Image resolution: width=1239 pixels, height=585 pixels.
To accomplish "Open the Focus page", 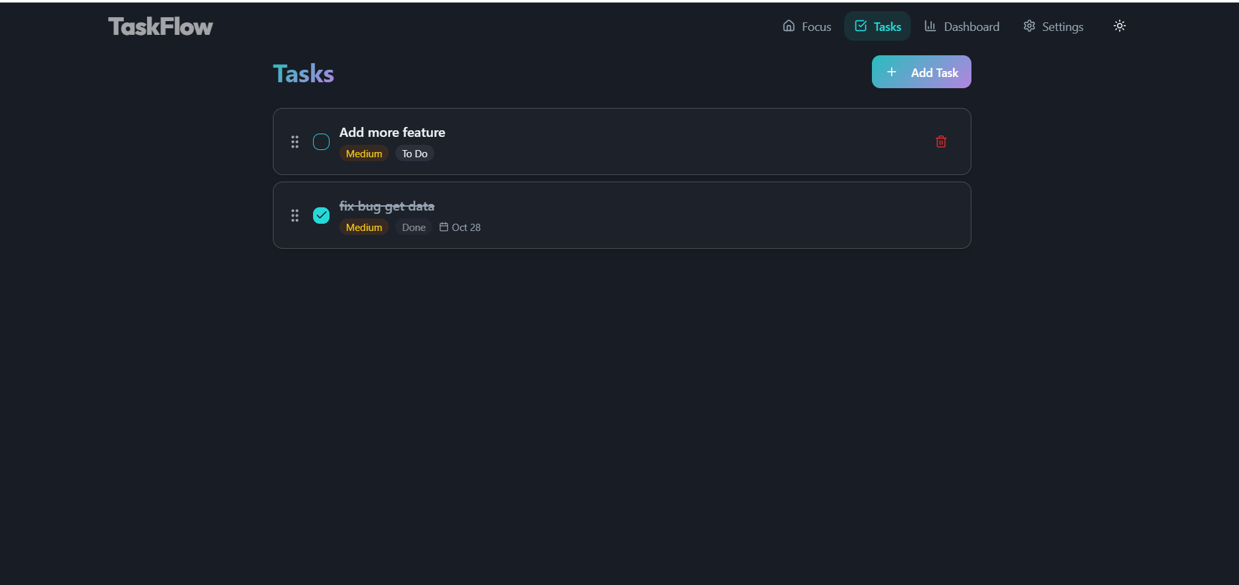I will point(807,26).
